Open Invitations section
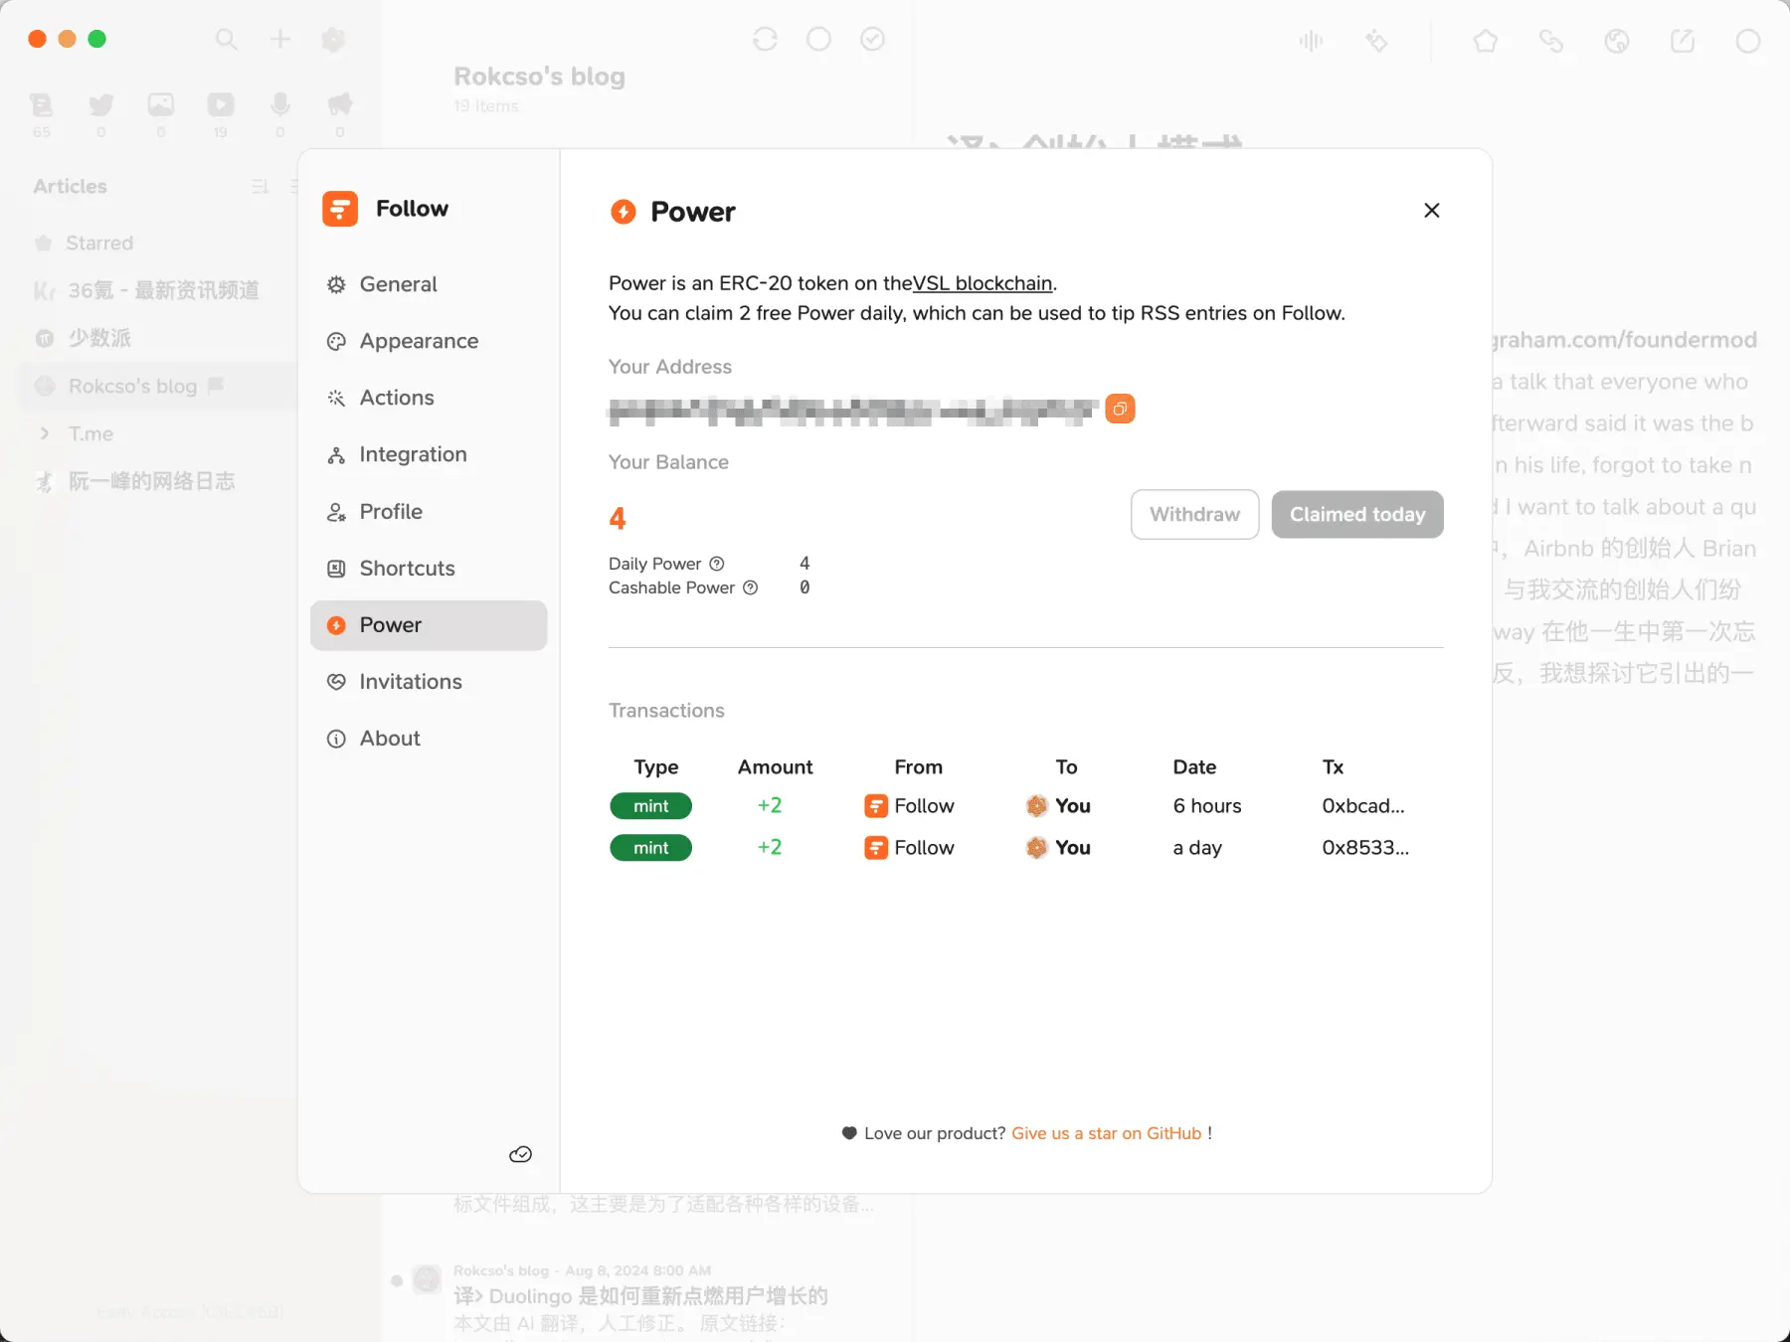Viewport: 1790px width, 1342px height. point(429,682)
